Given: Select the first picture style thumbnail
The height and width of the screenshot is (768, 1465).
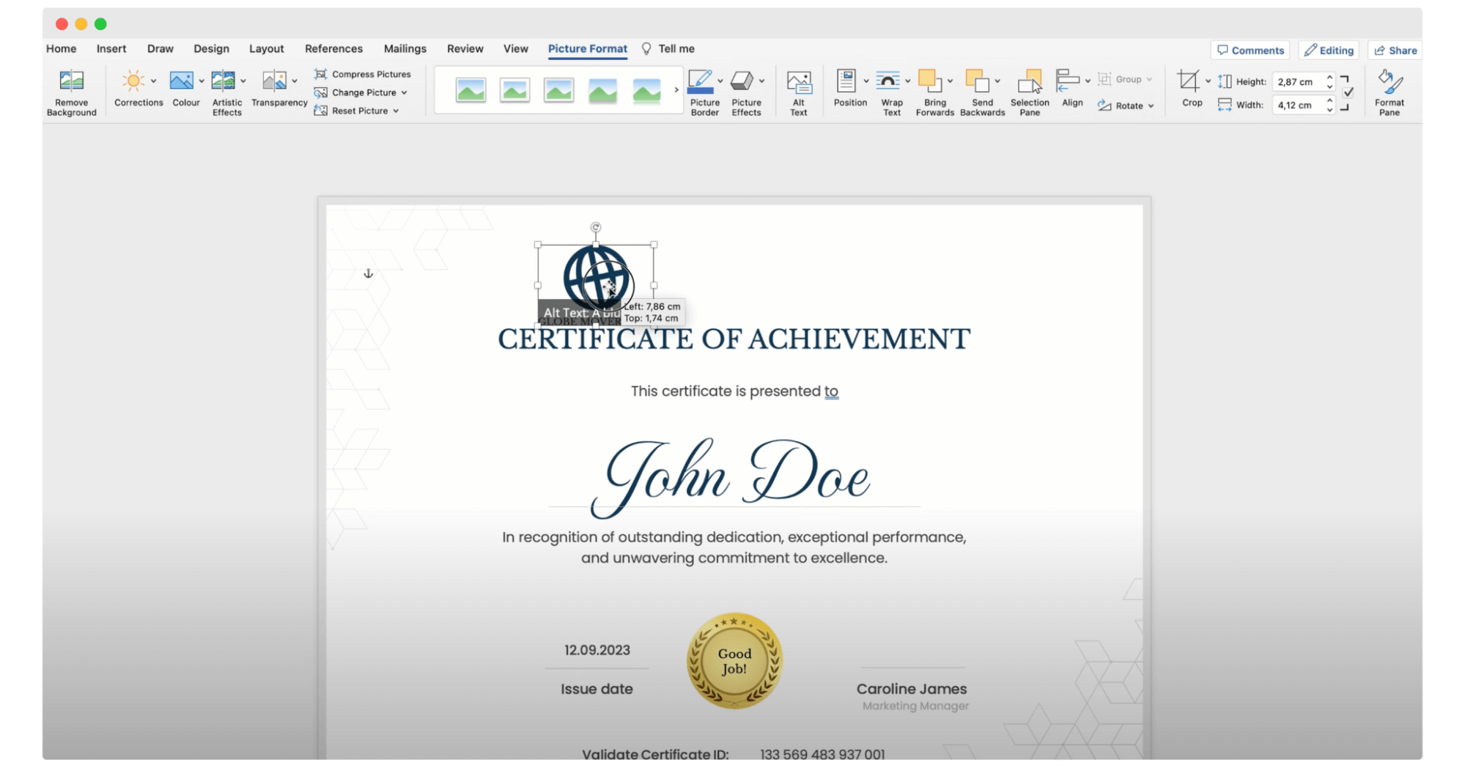Looking at the screenshot, I should [x=471, y=90].
